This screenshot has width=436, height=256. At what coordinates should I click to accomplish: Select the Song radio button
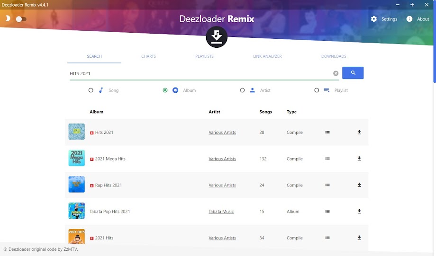coord(91,90)
